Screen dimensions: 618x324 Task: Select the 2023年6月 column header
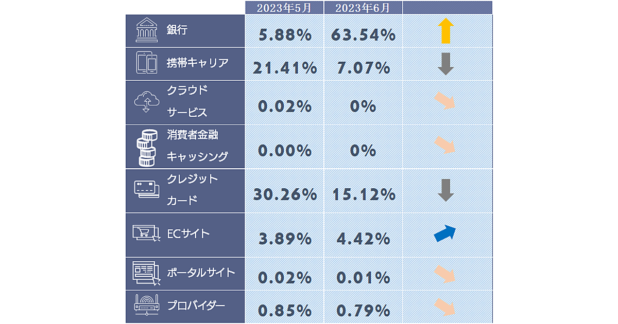click(363, 8)
